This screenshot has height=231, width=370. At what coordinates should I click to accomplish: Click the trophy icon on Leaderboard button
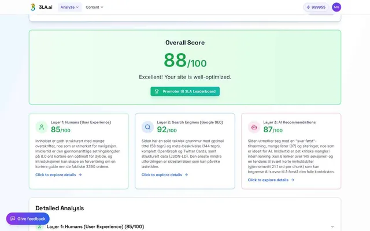tap(157, 91)
